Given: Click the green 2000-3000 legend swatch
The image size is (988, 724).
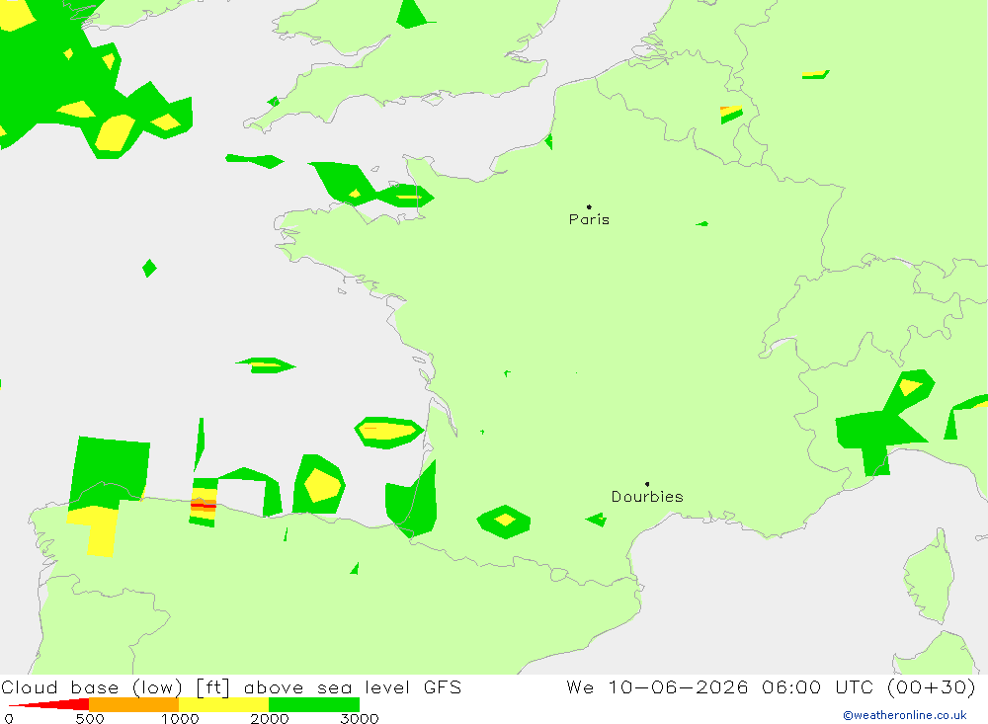Looking at the screenshot, I should click(314, 704).
